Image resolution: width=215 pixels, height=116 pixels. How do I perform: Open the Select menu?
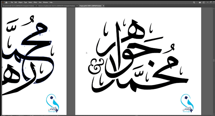[30, 2]
